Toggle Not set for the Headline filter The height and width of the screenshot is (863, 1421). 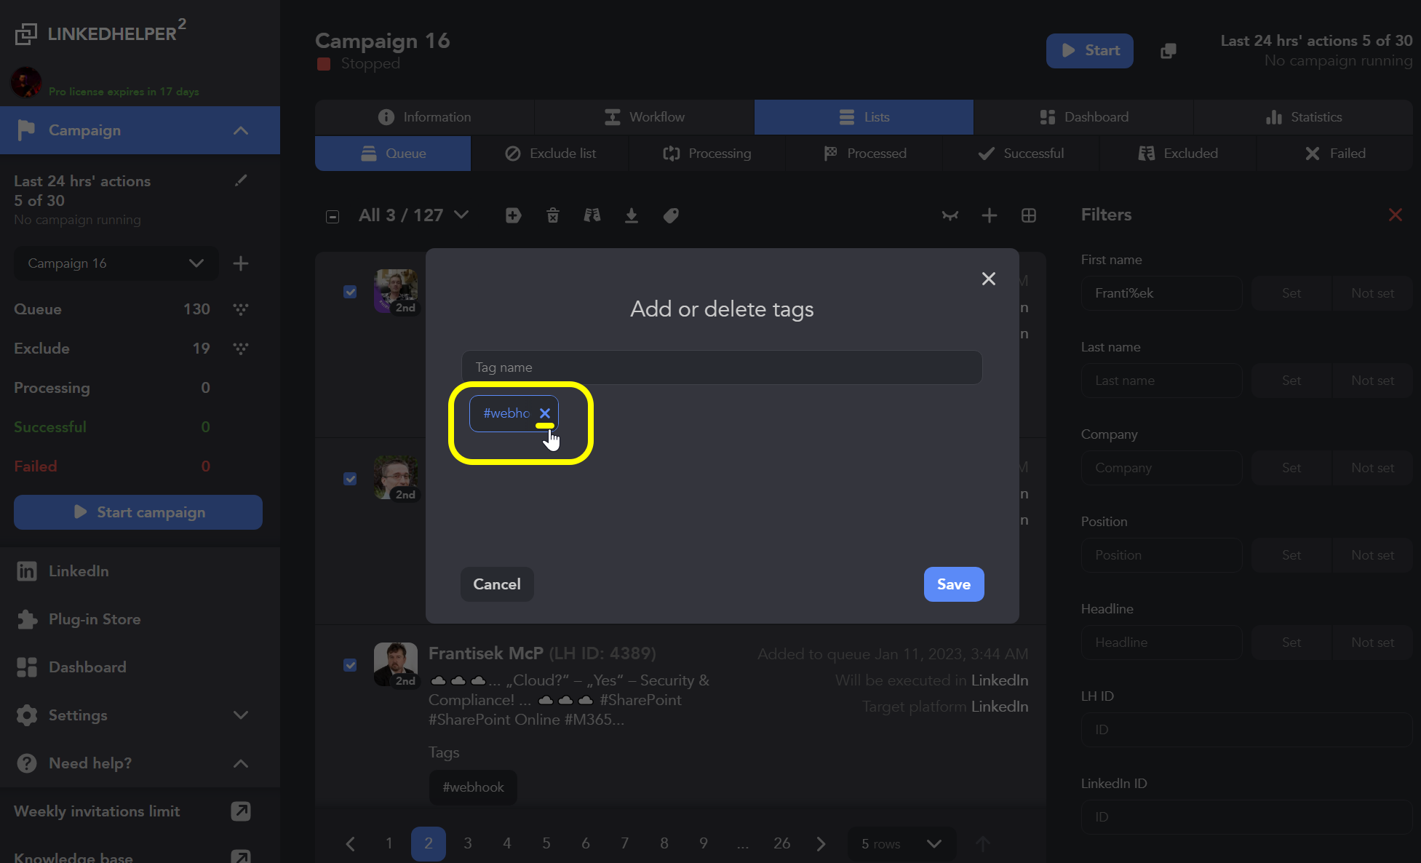1372,643
